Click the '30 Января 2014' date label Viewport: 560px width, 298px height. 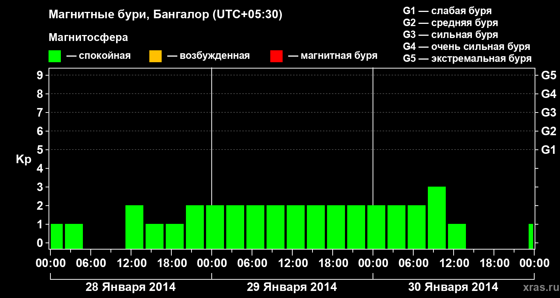click(x=453, y=287)
